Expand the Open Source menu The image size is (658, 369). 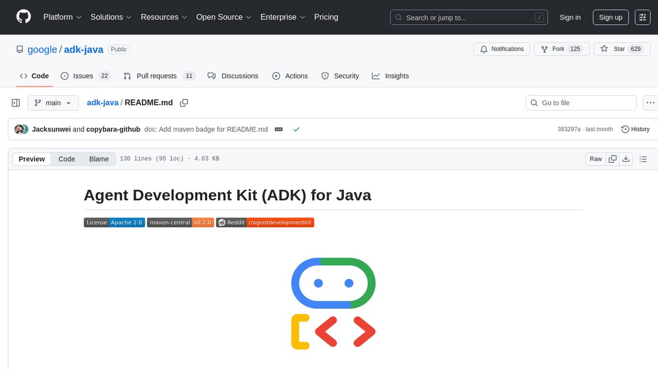tap(224, 17)
